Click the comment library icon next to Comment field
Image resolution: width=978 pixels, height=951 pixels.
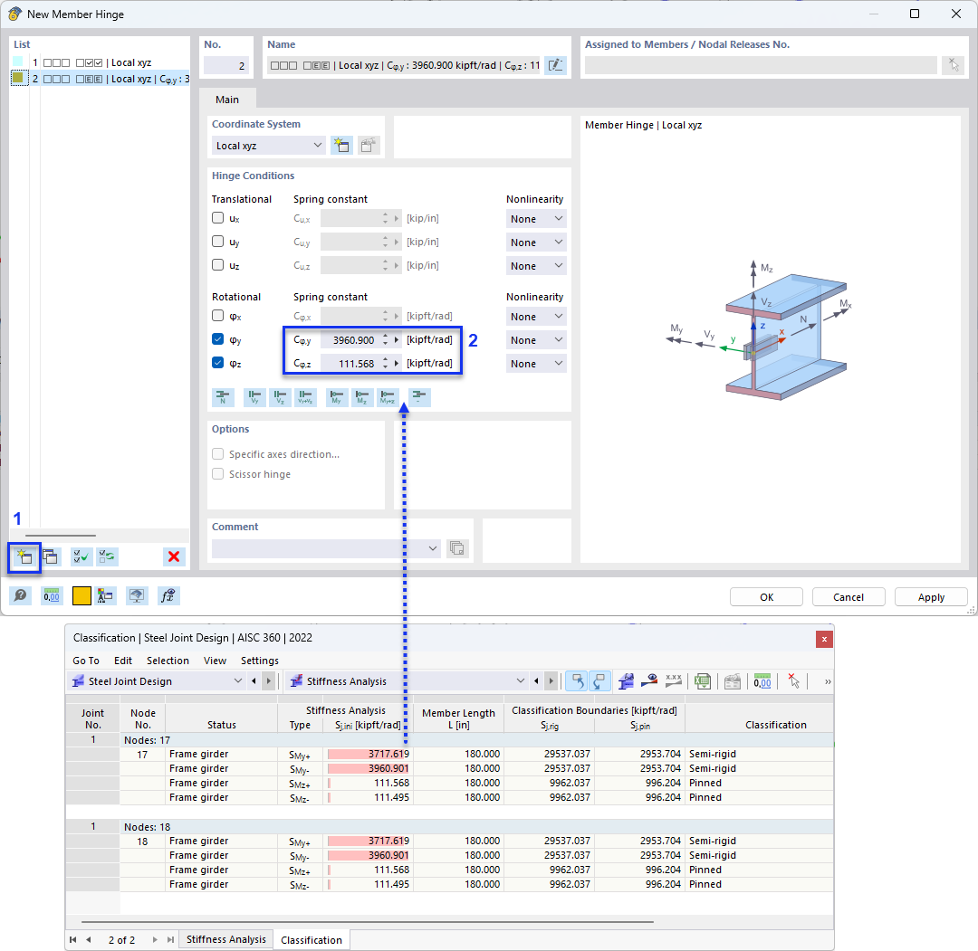coord(457,548)
